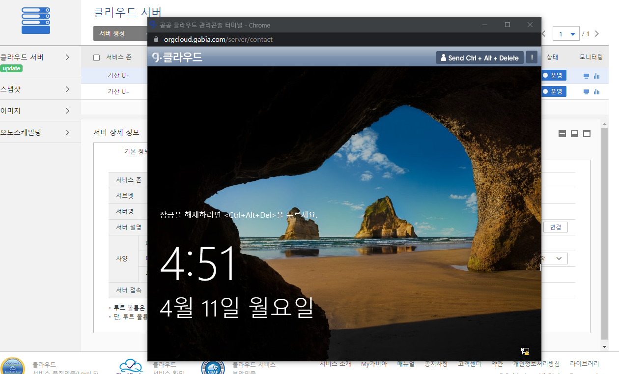Click the 클라우드 서버 page heading
This screenshot has width=619, height=374.
128,12
